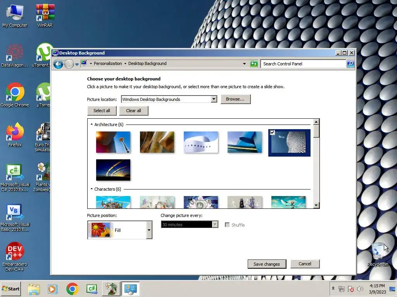This screenshot has height=297, width=397.
Task: Refresh the Control Panel page
Action: point(254,64)
